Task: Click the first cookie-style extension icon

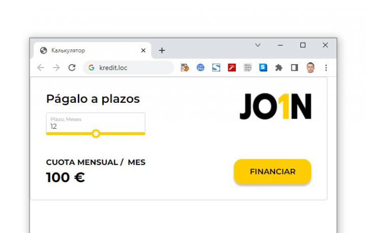Action: 185,68
